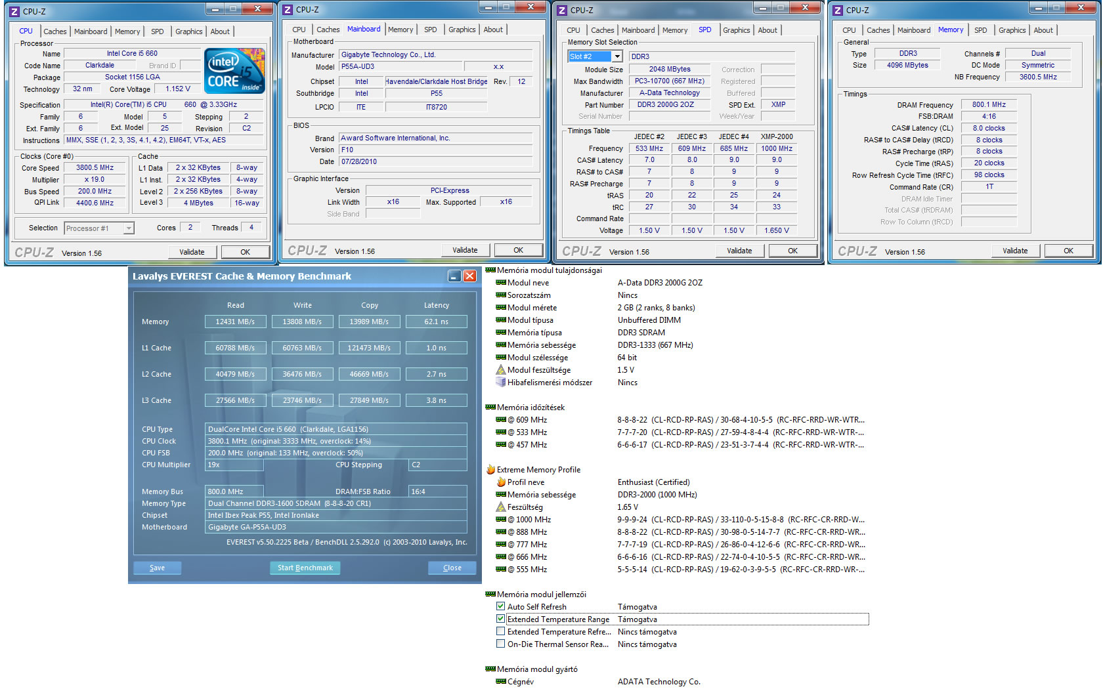Click the memory chip icon beside @ 609 MHz
1103x689 pixels.
(501, 420)
